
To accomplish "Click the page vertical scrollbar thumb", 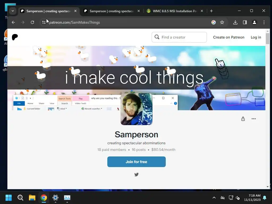I will pos(268,39).
